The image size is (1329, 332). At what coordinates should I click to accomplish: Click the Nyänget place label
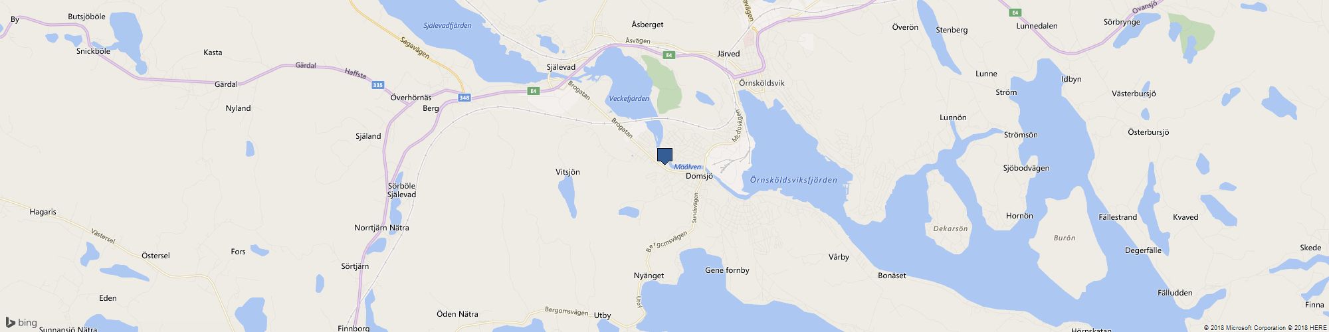649,275
